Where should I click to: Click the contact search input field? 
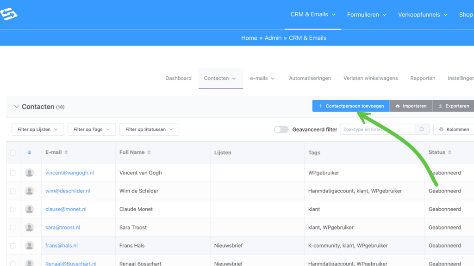[376, 130]
